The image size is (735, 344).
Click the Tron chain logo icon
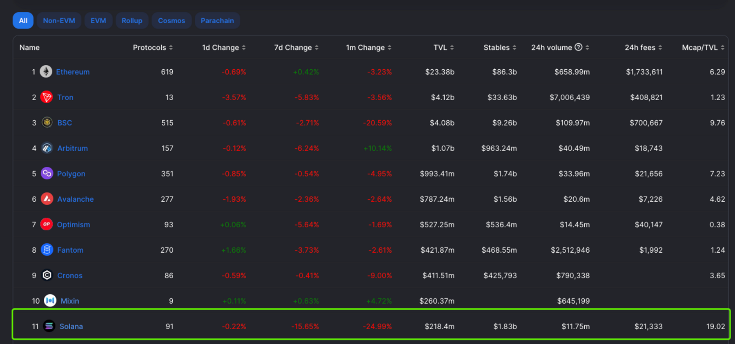coord(47,97)
